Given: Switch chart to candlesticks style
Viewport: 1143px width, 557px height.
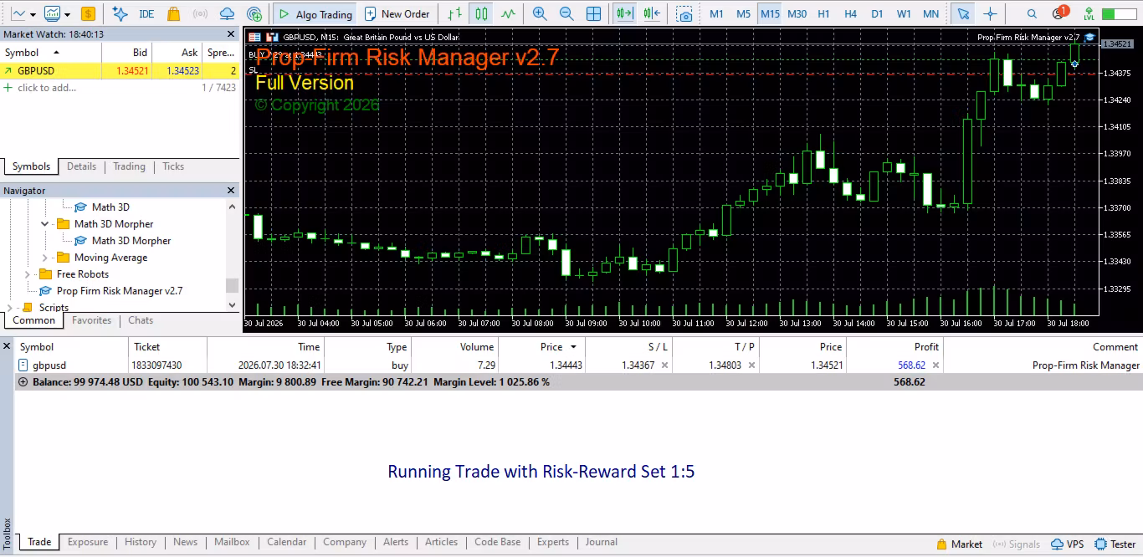Looking at the screenshot, I should [x=481, y=14].
